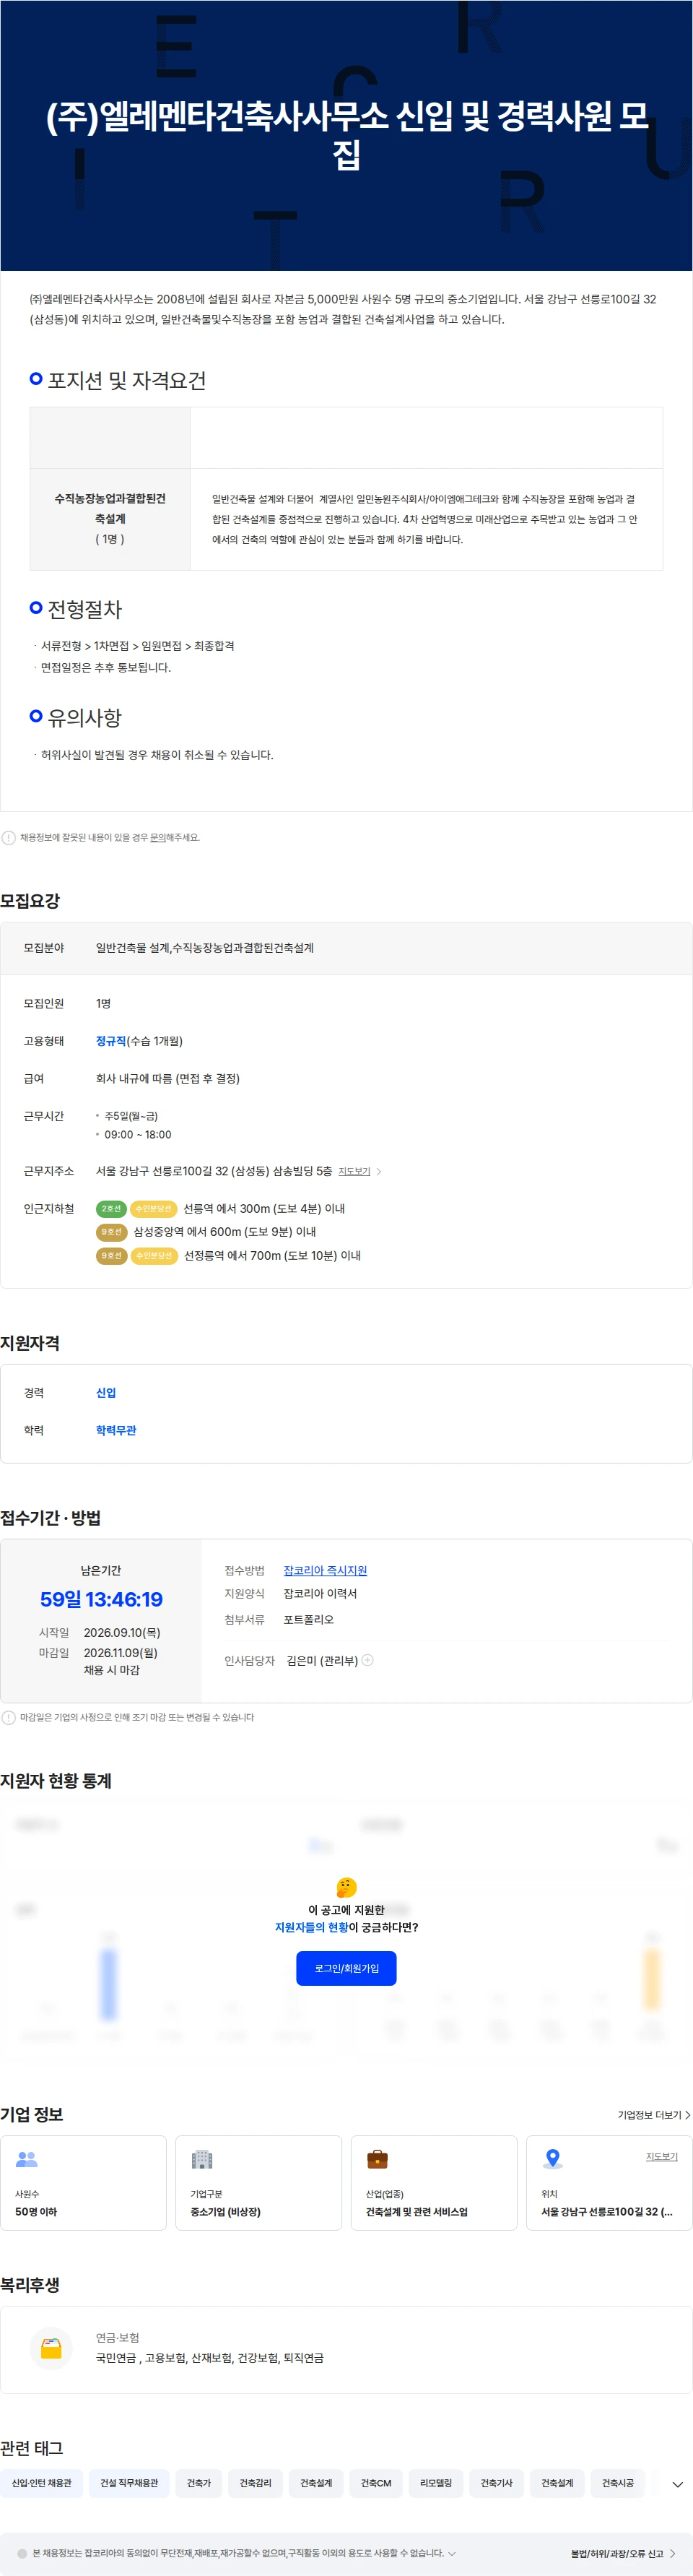Open the 잡코리아 즉시지원 link

[x=325, y=1571]
